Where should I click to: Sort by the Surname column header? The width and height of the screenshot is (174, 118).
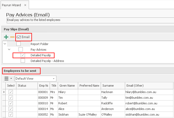tap(113, 86)
